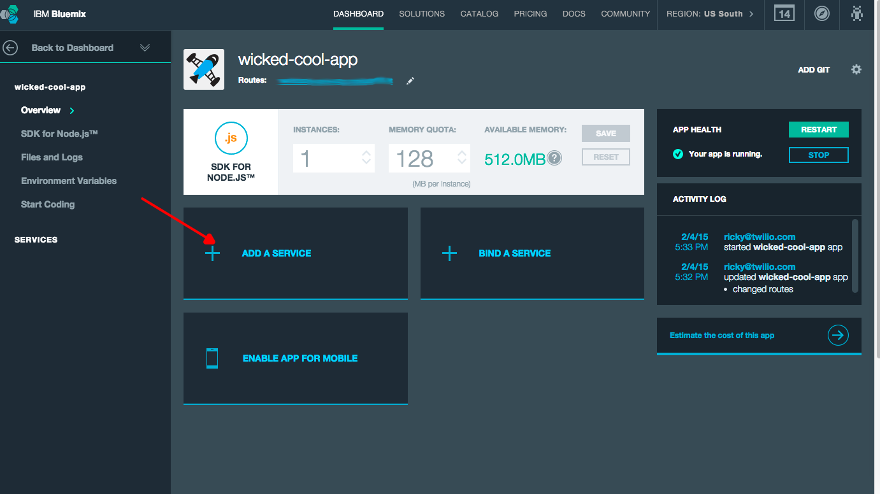The image size is (880, 494).
Task: Click the 5:33 PM timestamp
Action: 691,247
